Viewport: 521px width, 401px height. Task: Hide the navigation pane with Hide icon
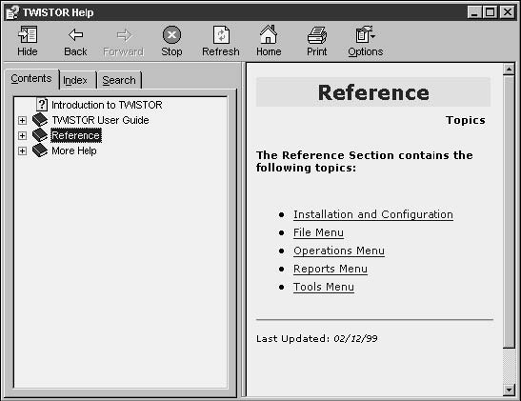point(28,35)
